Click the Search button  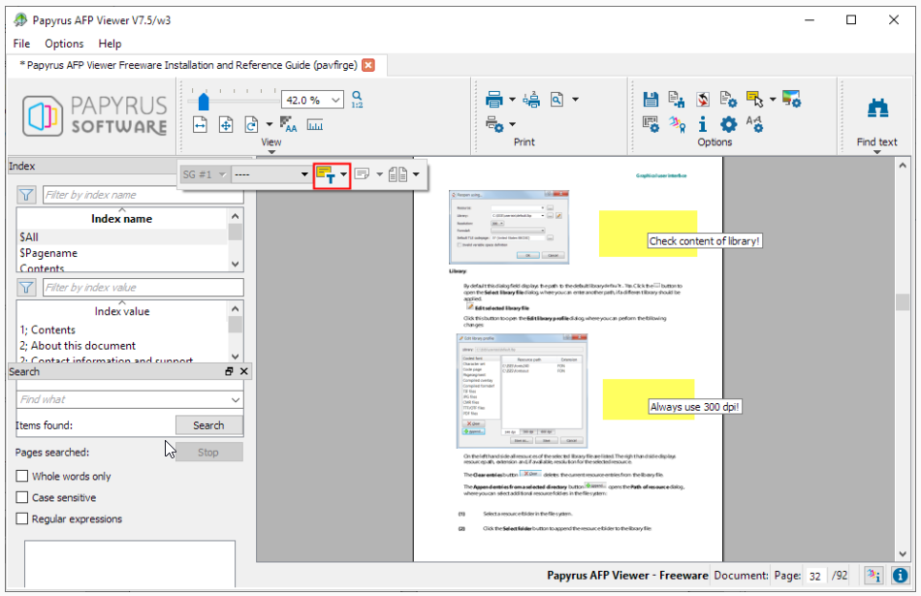208,425
